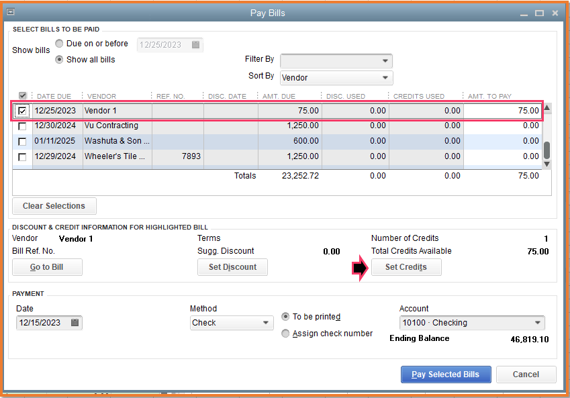This screenshot has width=570, height=398.
Task: Click Clear Selections button
Action: pyautogui.click(x=54, y=206)
